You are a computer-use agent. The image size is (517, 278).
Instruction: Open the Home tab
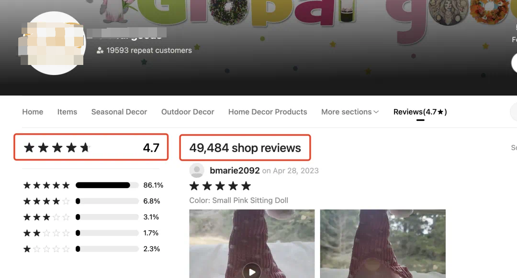(x=33, y=112)
